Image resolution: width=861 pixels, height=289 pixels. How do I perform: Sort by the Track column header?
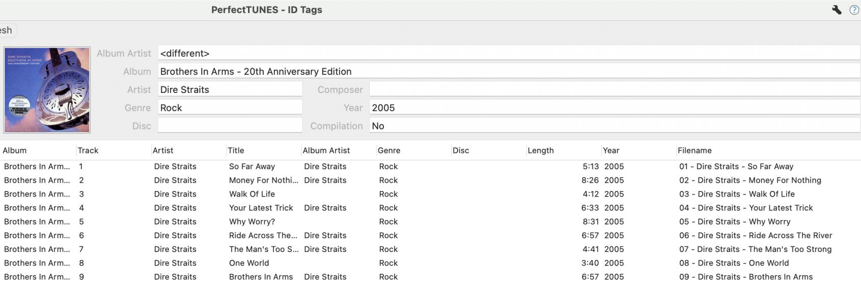(88, 150)
